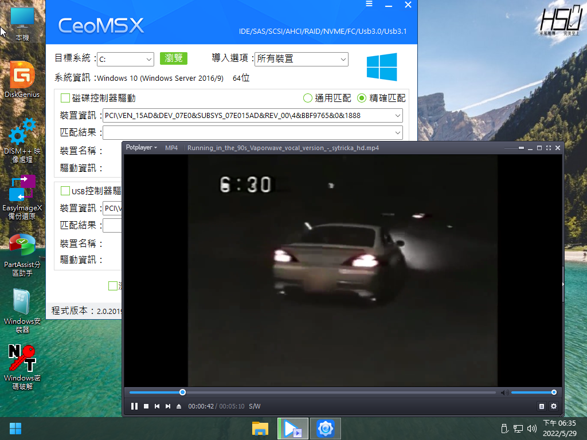Tick the partially hidden checkbox above 程式版本
This screenshot has height=440, width=587.
pyautogui.click(x=113, y=286)
